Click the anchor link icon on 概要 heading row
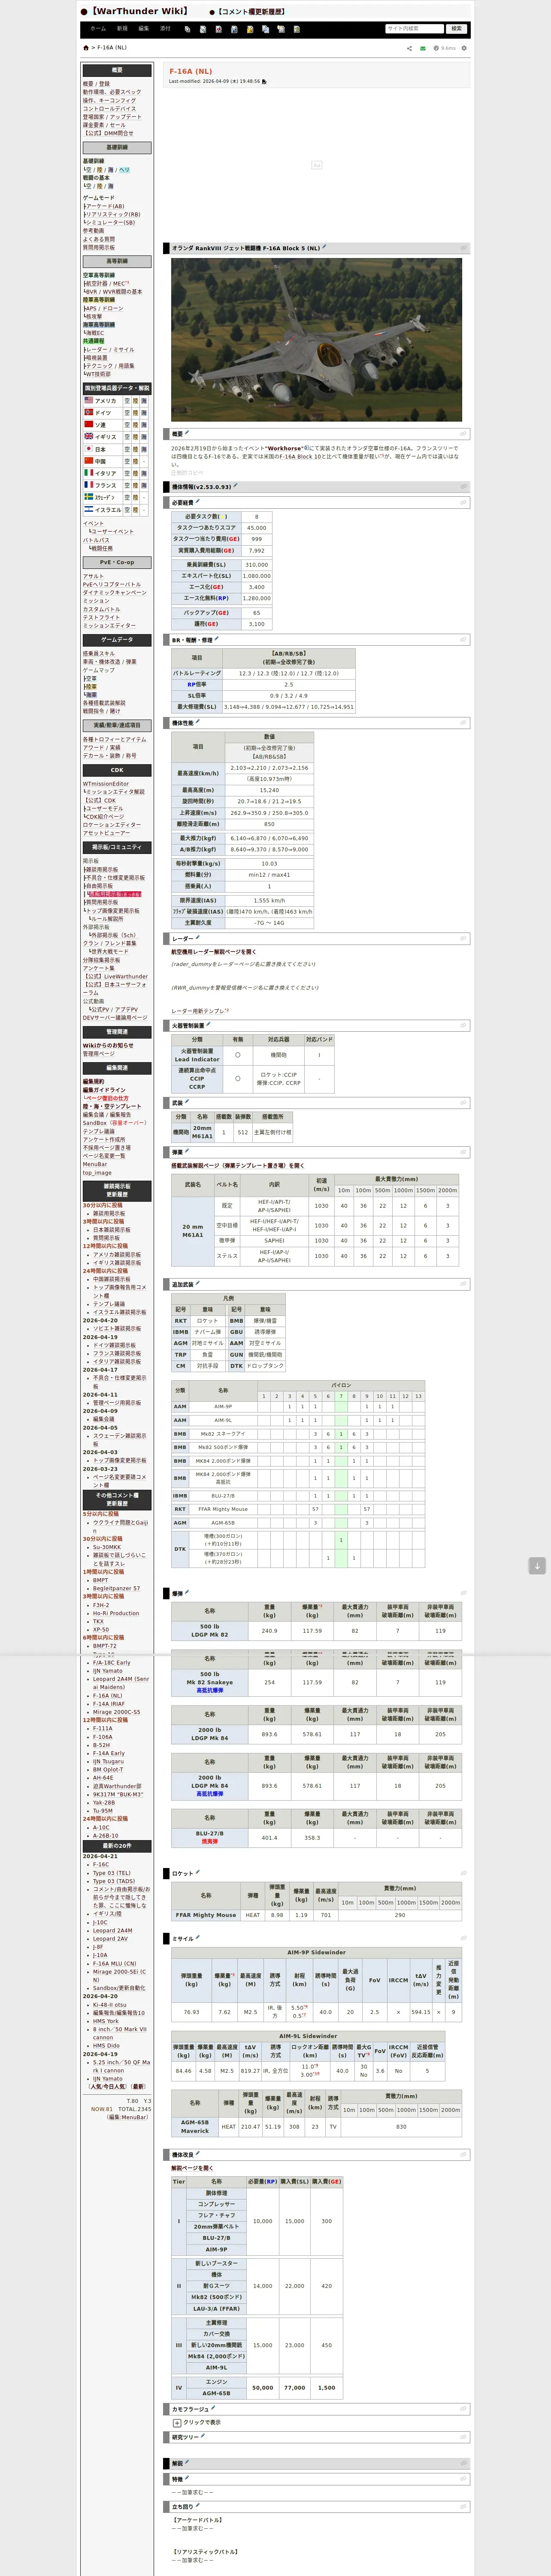 (464, 434)
